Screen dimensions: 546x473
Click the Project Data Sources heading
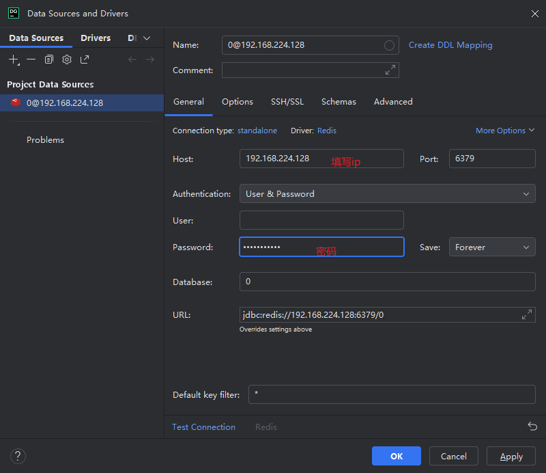point(50,84)
